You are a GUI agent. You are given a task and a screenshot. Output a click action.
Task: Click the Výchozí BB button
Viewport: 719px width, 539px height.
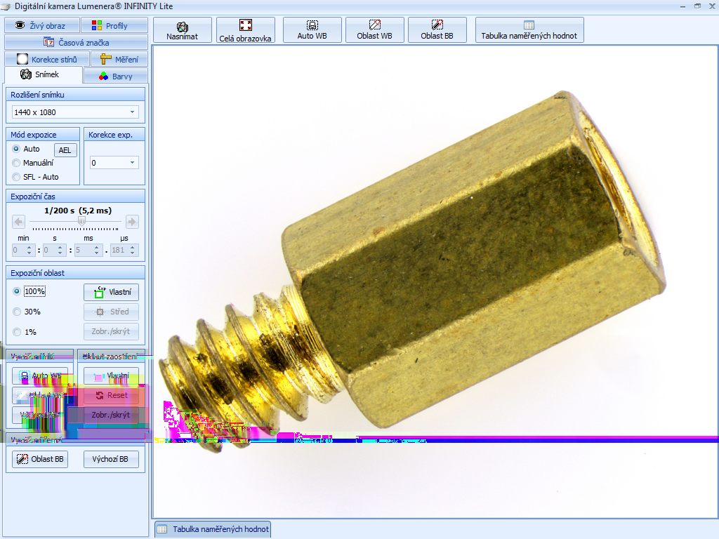112,459
